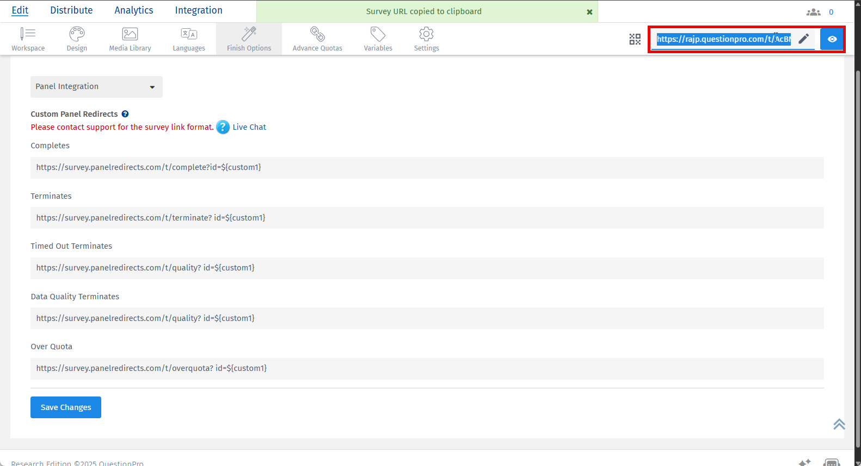Open the respondent count showing 0
Image resolution: width=861 pixels, height=466 pixels.
831,12
